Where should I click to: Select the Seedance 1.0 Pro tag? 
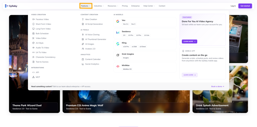(x=139, y=35)
